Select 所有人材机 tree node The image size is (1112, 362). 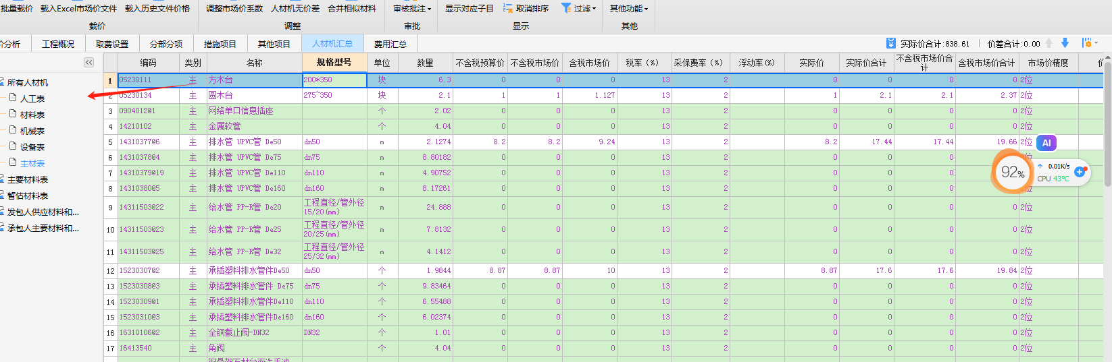tap(28, 82)
